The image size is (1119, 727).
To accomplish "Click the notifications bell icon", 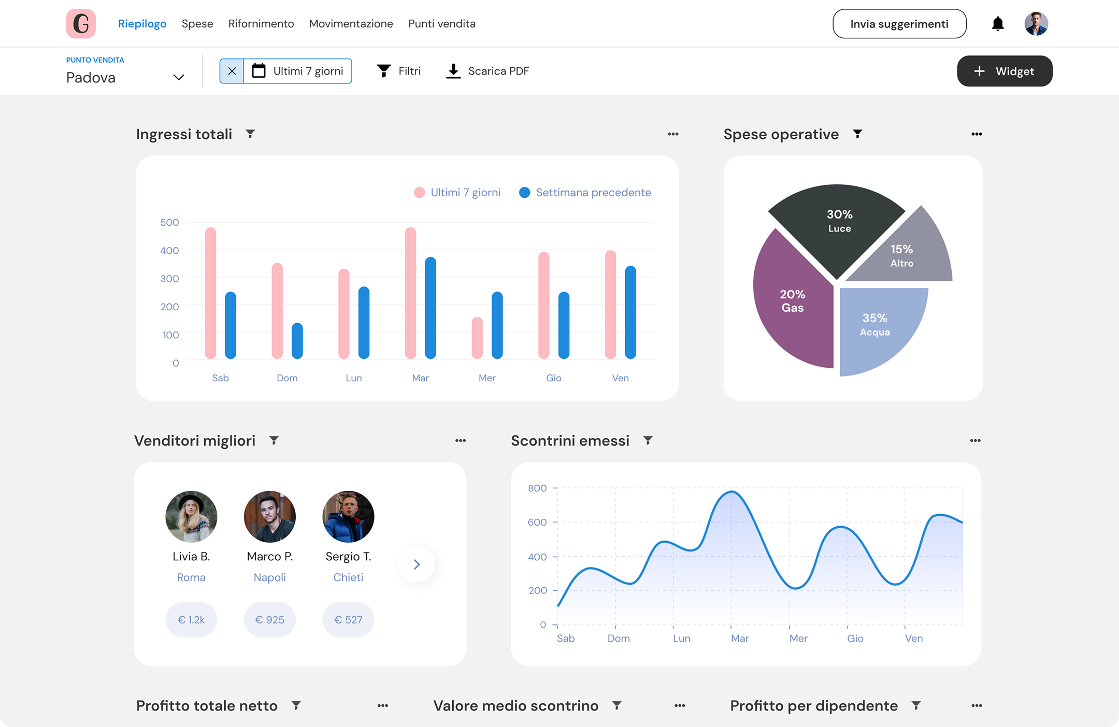I will [x=998, y=24].
